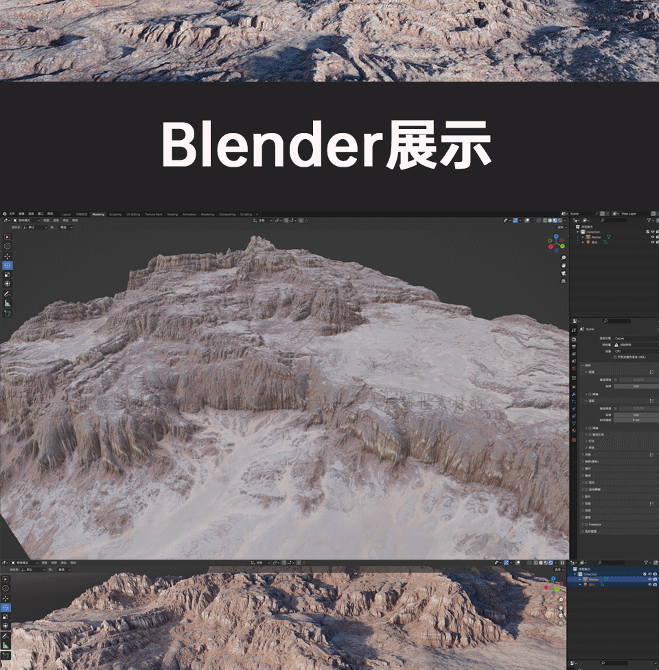Click blue Z axis on upper navigation gizmo
The width and height of the screenshot is (659, 670).
(556, 237)
